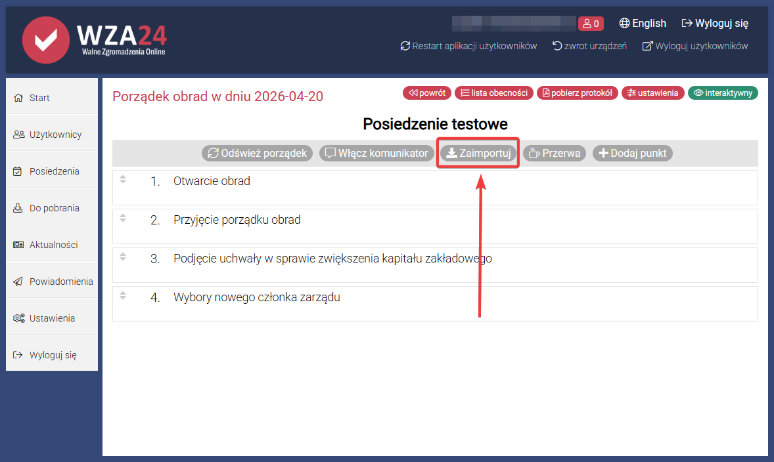Open lista obecności
The width and height of the screenshot is (774, 462).
[493, 93]
